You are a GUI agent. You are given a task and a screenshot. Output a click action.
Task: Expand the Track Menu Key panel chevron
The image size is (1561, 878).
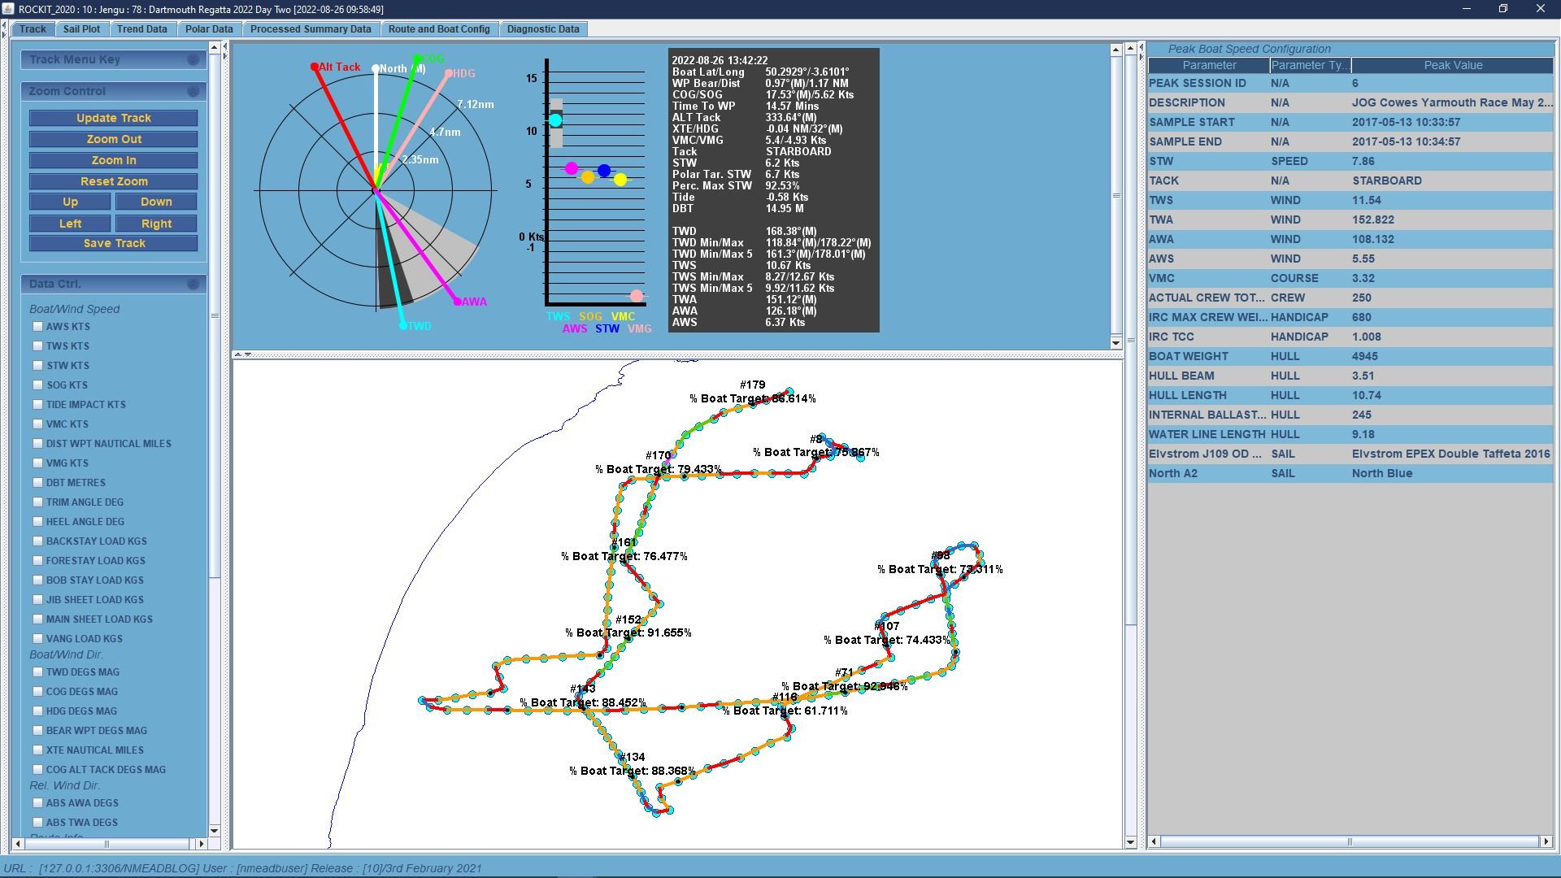coord(193,59)
